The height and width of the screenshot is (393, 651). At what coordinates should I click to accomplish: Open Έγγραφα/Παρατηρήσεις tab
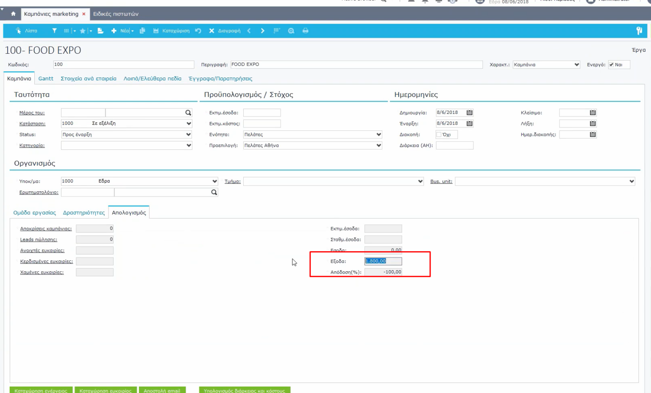tap(220, 79)
